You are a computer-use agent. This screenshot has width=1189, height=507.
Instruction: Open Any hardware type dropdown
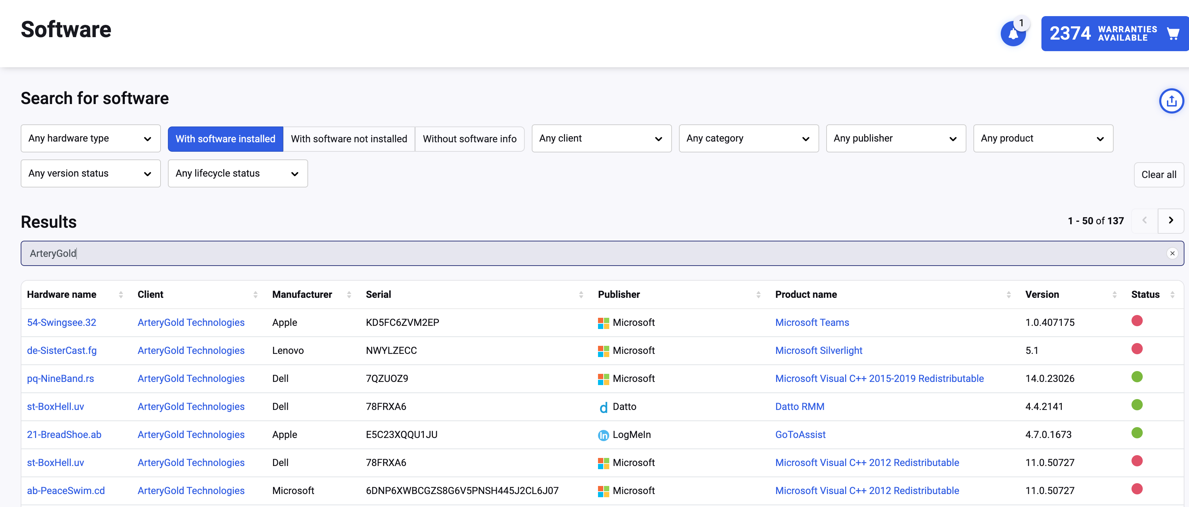(x=90, y=138)
